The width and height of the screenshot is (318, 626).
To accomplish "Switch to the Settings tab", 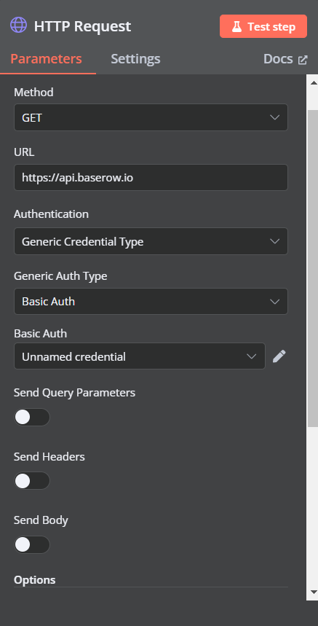I will coord(135,59).
